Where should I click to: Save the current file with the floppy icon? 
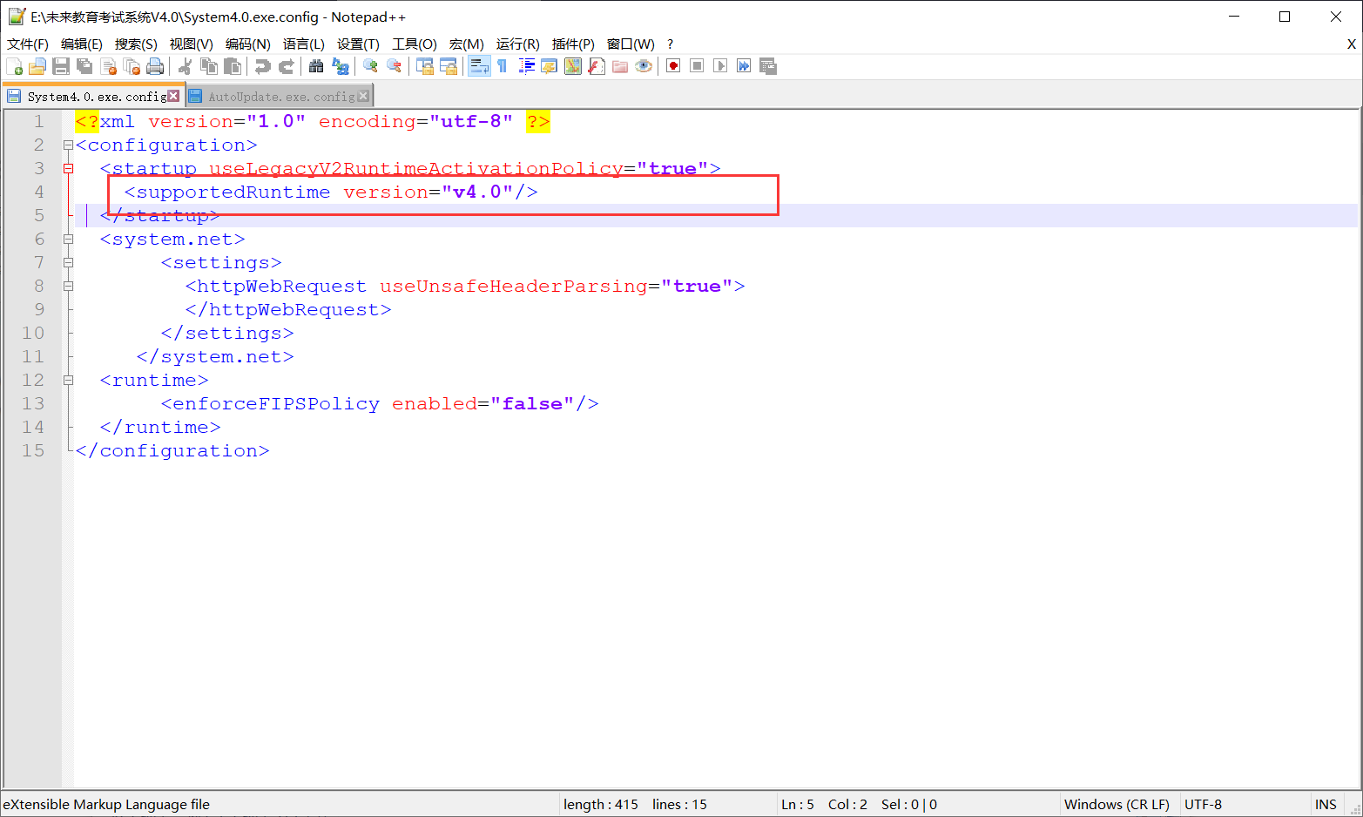pos(61,66)
